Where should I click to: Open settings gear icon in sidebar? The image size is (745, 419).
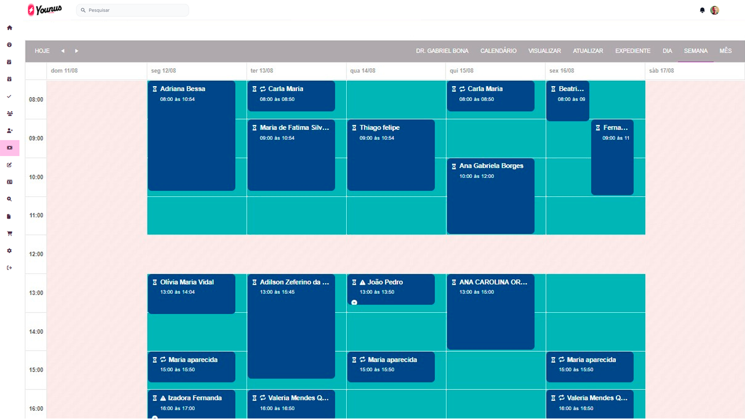pos(9,251)
